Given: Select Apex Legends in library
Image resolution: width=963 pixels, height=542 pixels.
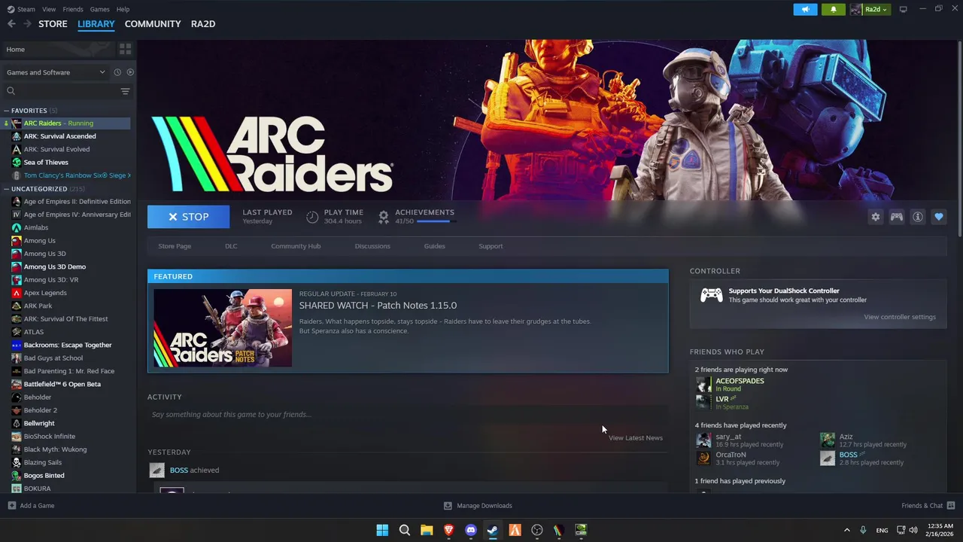Looking at the screenshot, I should coord(45,293).
